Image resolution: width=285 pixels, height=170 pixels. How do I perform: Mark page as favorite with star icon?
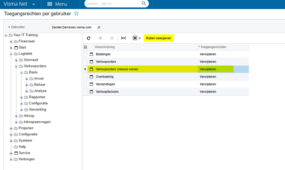point(76,14)
